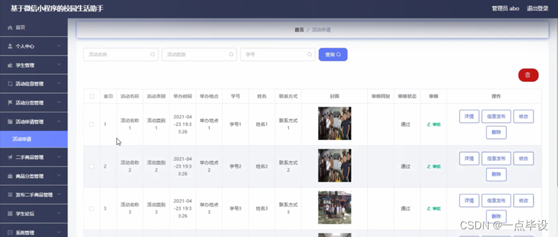This screenshot has height=237, width=558.
Task: Click the person icon beside 个人中心
Action: pyautogui.click(x=10, y=46)
